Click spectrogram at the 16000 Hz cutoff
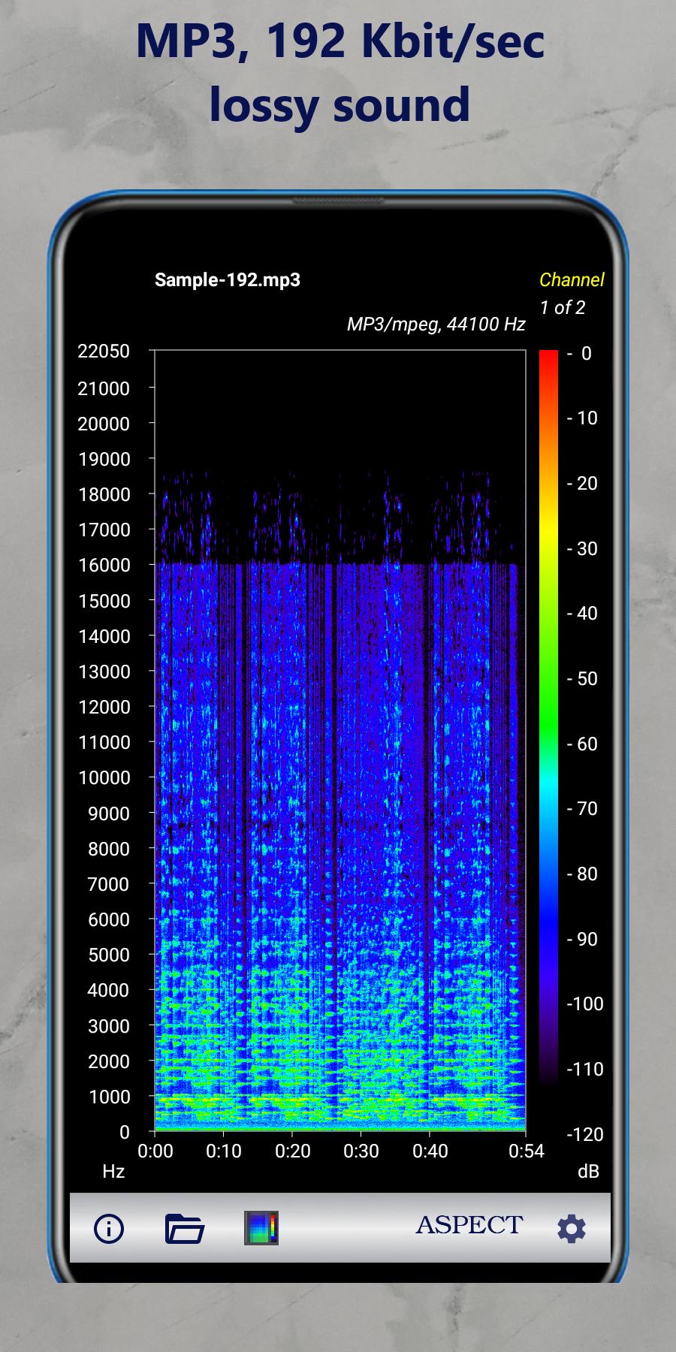 point(338,564)
